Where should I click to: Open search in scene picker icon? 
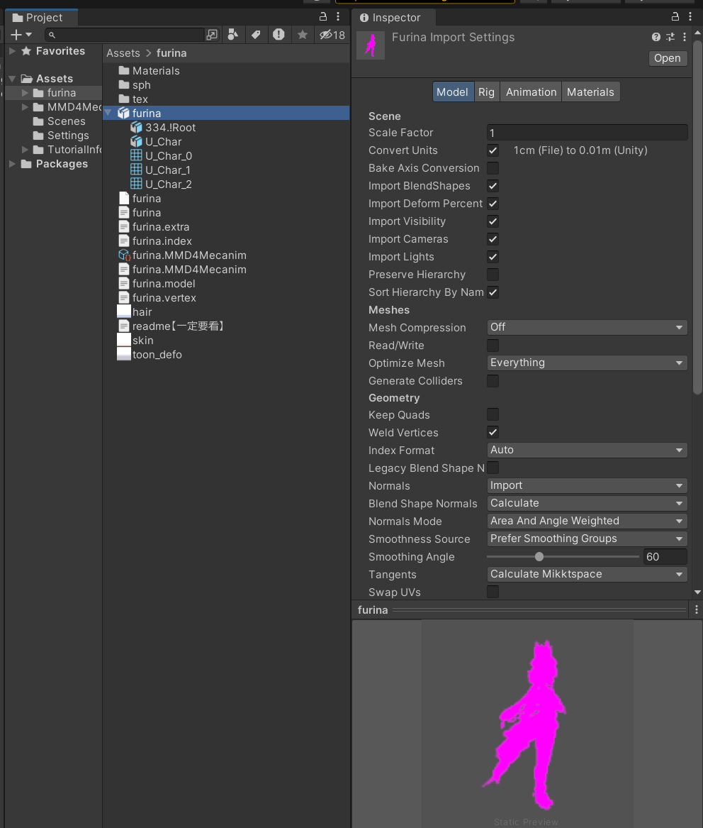pyautogui.click(x=211, y=35)
